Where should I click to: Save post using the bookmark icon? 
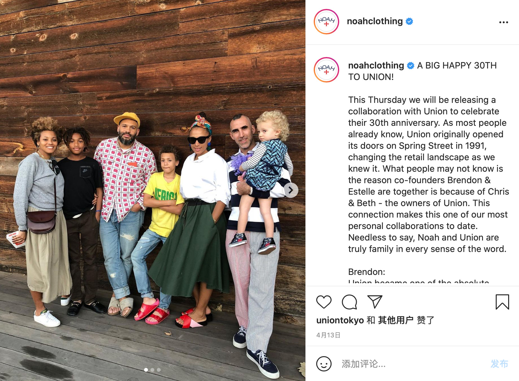(x=502, y=302)
